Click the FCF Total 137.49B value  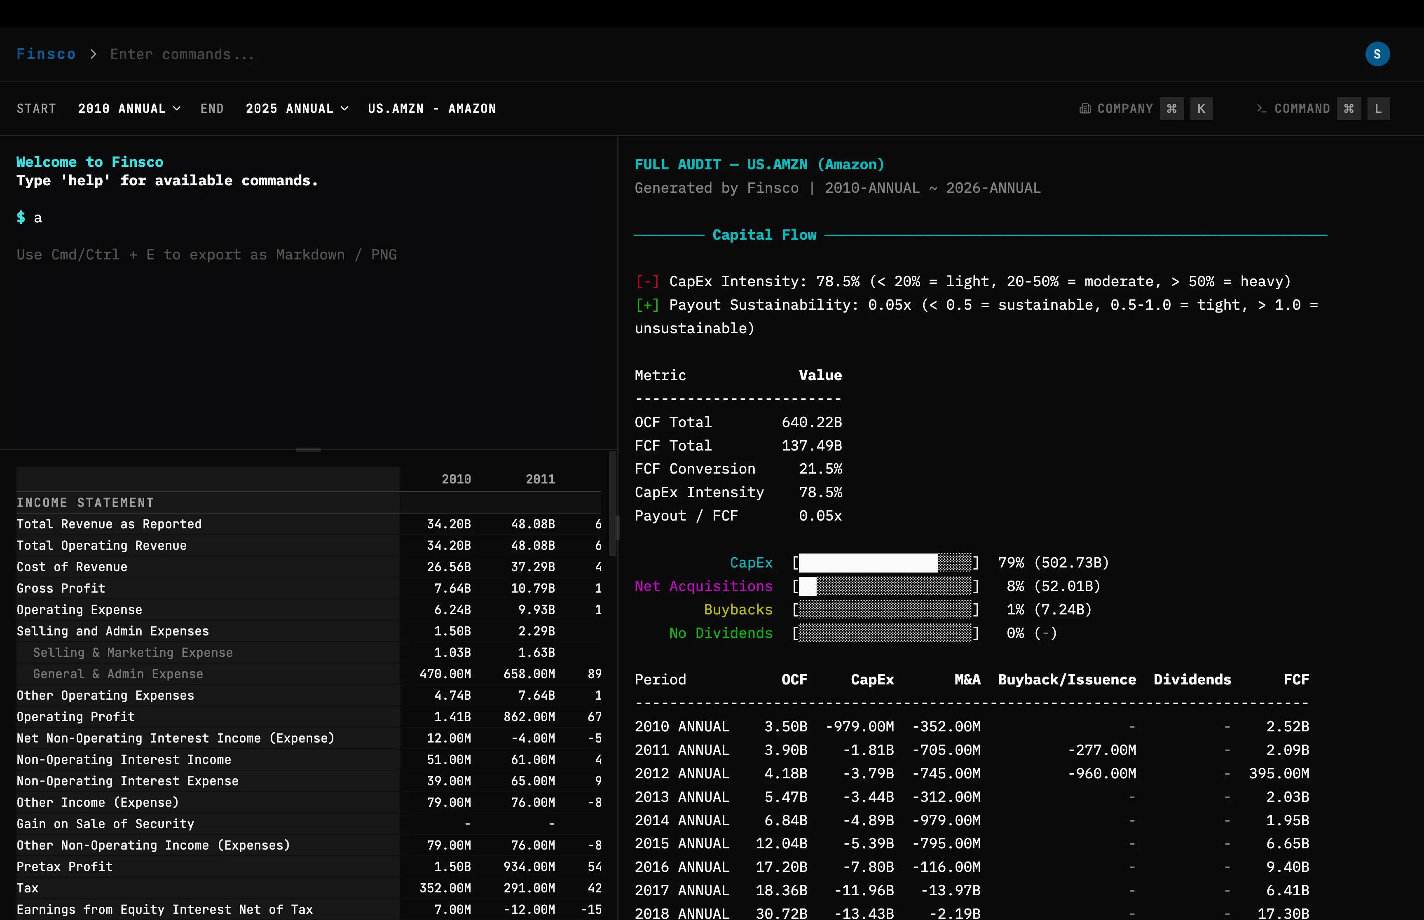click(x=811, y=446)
